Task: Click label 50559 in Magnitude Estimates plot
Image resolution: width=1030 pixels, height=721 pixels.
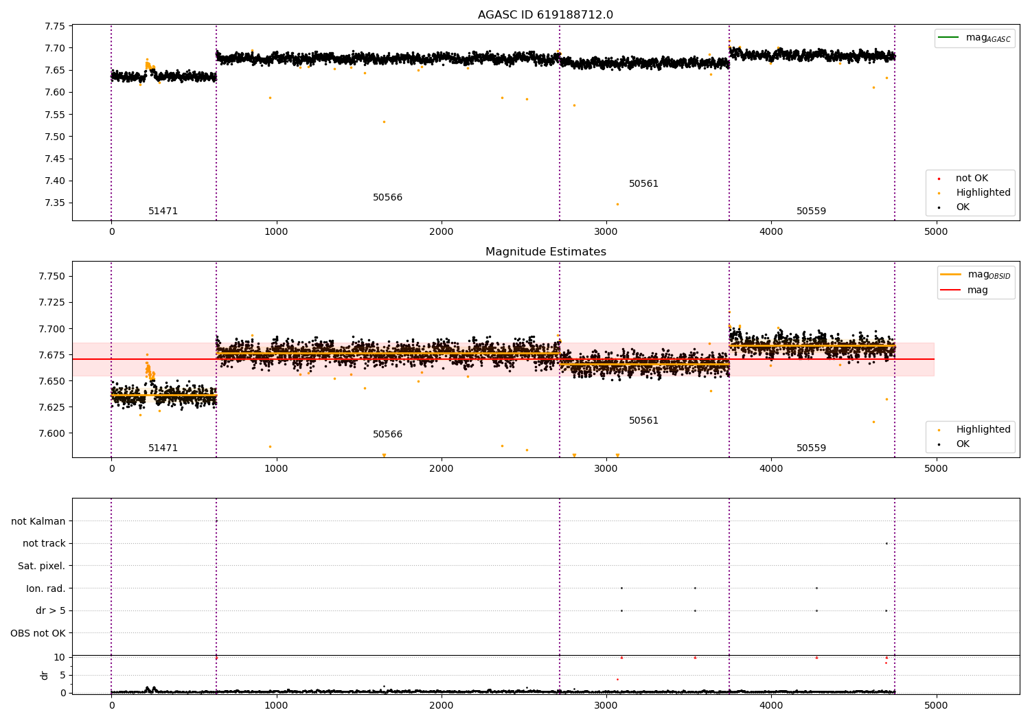Action: click(812, 448)
